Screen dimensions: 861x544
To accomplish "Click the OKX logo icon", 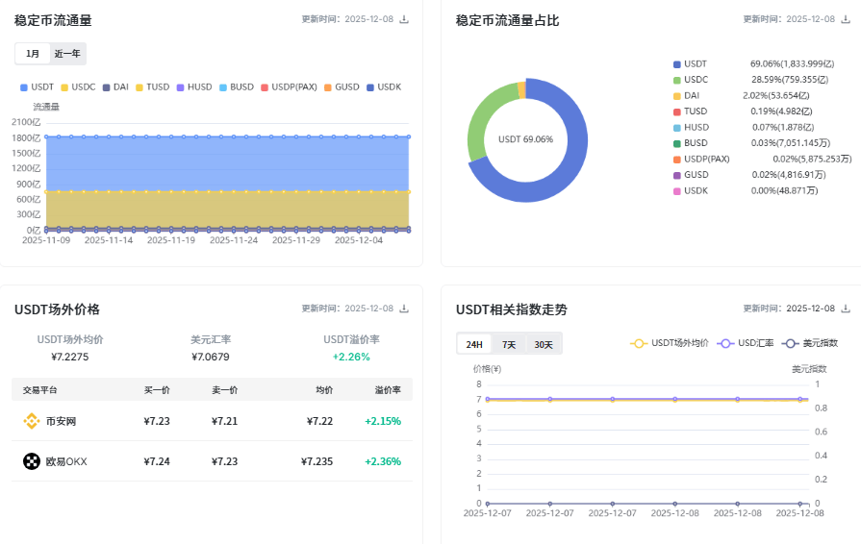I will [32, 461].
